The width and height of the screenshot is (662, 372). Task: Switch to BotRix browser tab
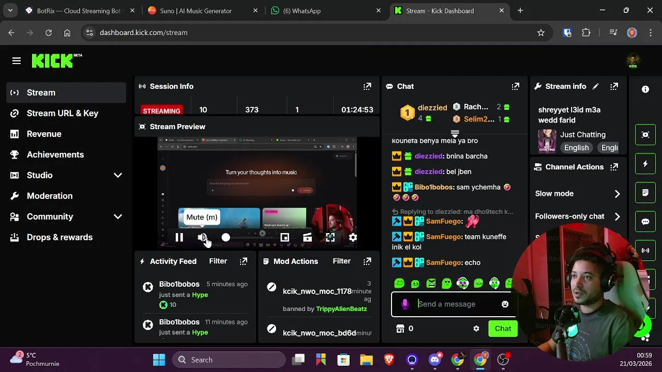point(80,11)
